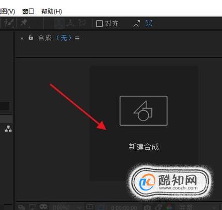Click the snapshot camera icon

tap(147, 207)
